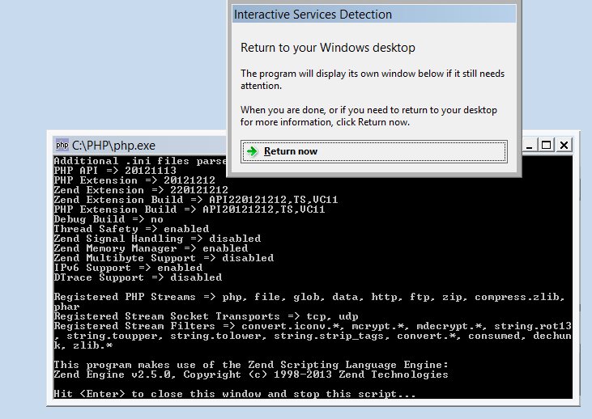Screen dimensions: 592x419
Task: Click the 'Additional .ini files' line
Action: 140,161
